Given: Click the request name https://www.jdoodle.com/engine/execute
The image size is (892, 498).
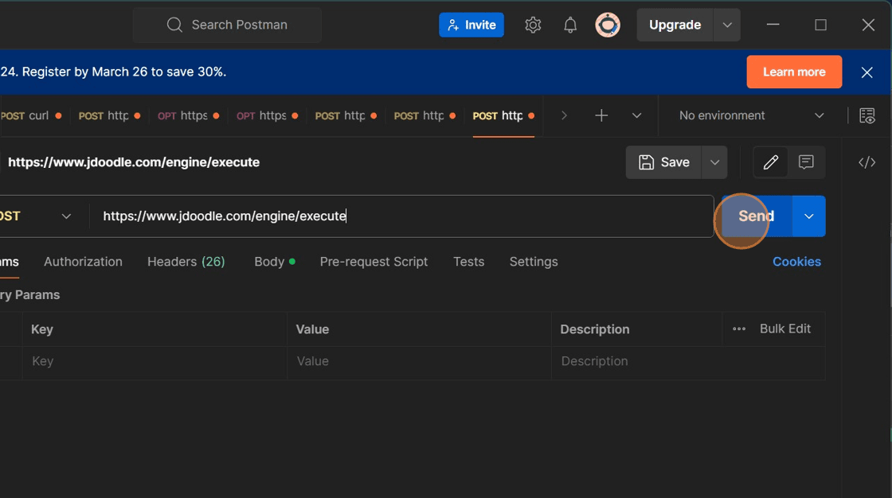Looking at the screenshot, I should click(x=134, y=162).
